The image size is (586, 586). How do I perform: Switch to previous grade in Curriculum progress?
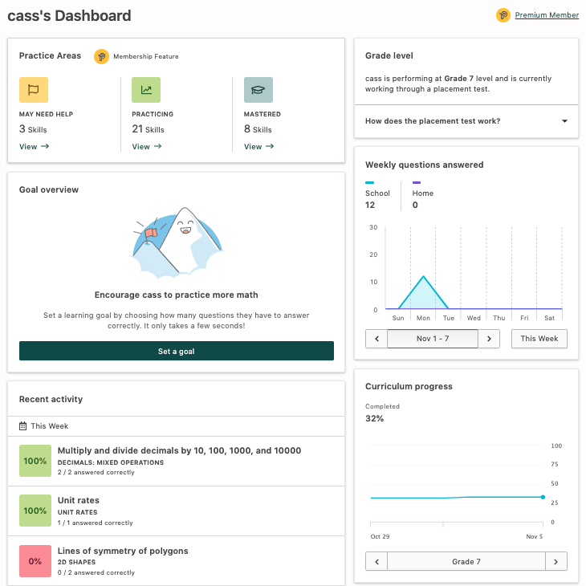click(376, 561)
